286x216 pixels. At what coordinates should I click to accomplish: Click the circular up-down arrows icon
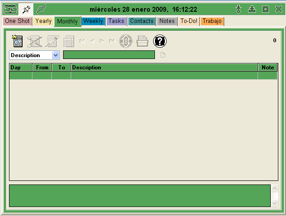(x=126, y=41)
